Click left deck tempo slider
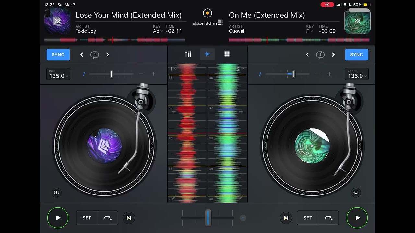Image resolution: width=415 pixels, height=233 pixels. [111, 74]
